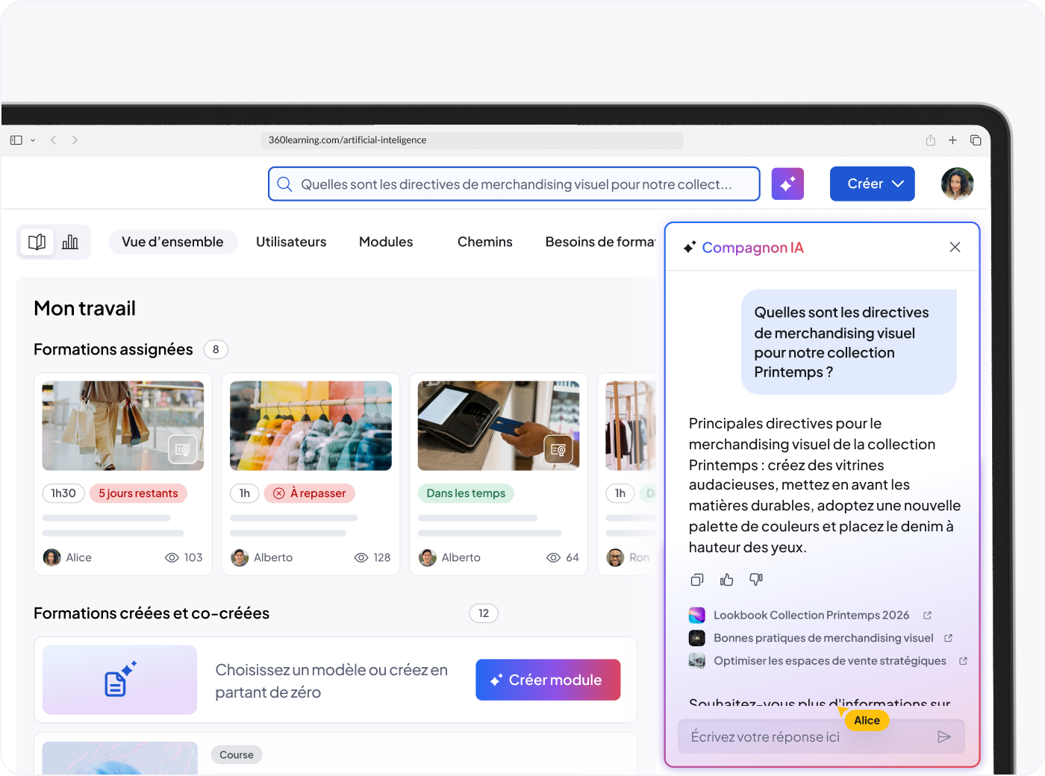
Task: Go forward with browser forward arrow
Action: tap(75, 140)
